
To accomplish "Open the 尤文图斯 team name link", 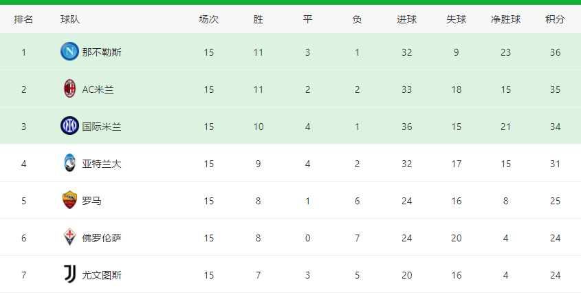I will (102, 275).
